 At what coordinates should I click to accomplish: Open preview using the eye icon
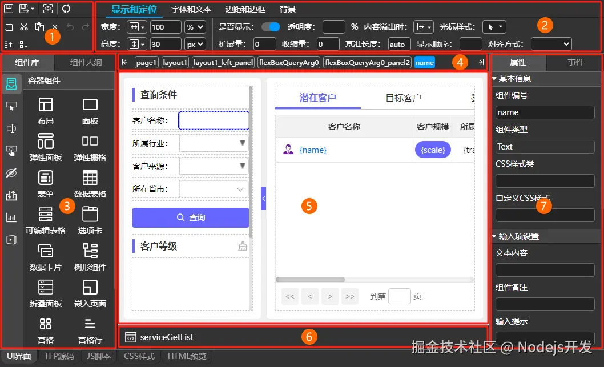pos(48,9)
